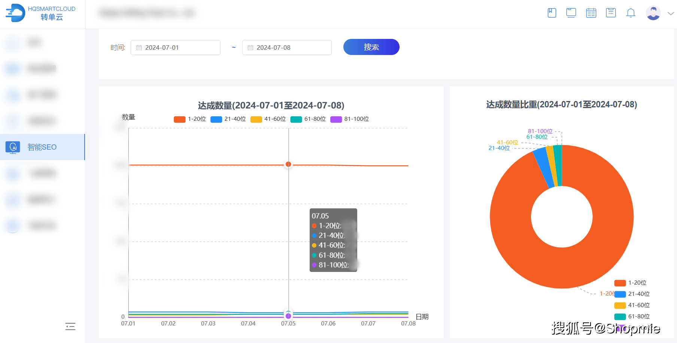Click the 41-60位 pie label
Screen dimensions: 677x343
click(x=507, y=143)
